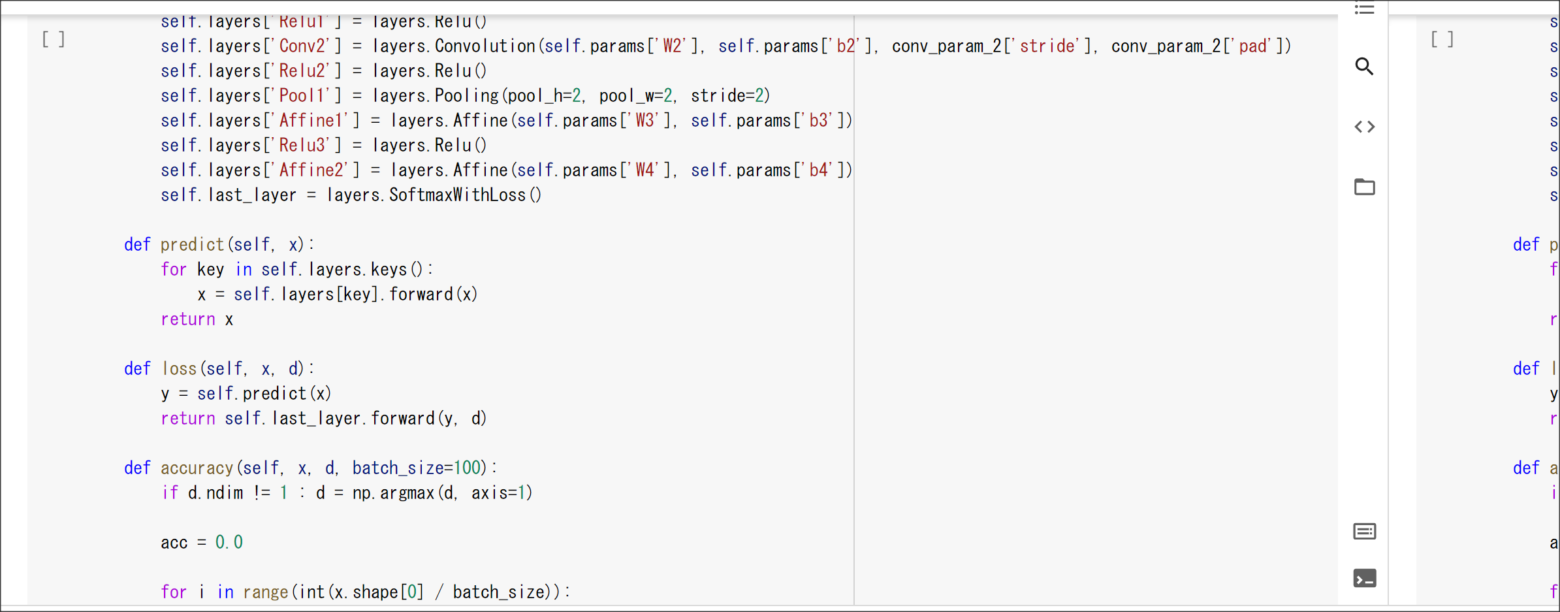
Task: Click the 'return x' line
Action: tap(197, 319)
